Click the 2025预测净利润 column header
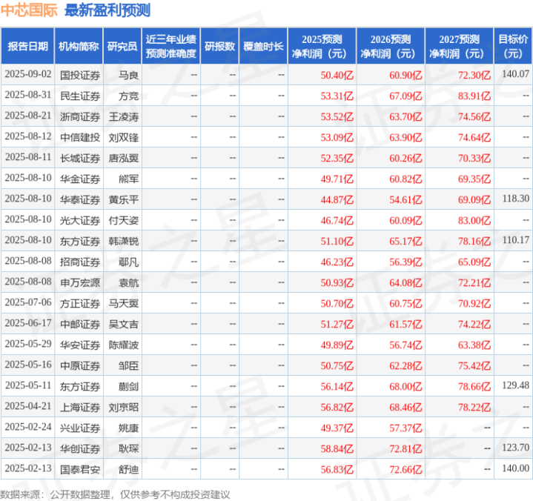 pyautogui.click(x=322, y=46)
